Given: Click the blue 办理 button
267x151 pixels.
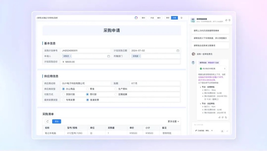Looking at the screenshot, I should click(x=174, y=18).
